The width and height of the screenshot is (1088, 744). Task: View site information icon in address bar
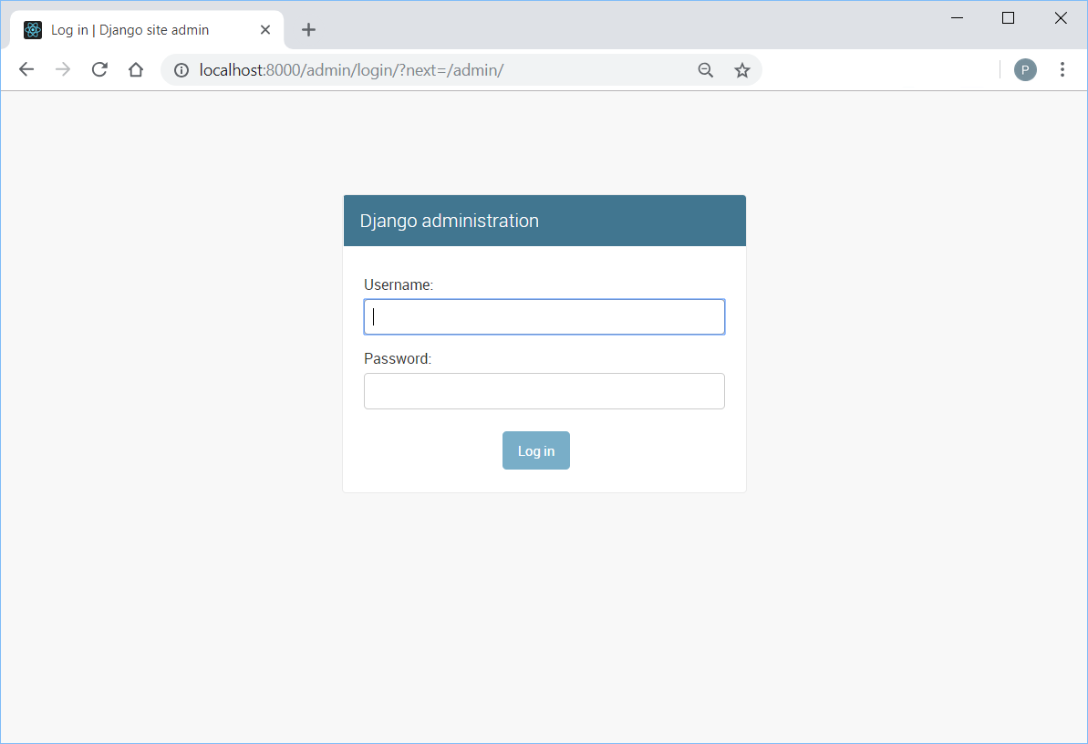[x=181, y=70]
